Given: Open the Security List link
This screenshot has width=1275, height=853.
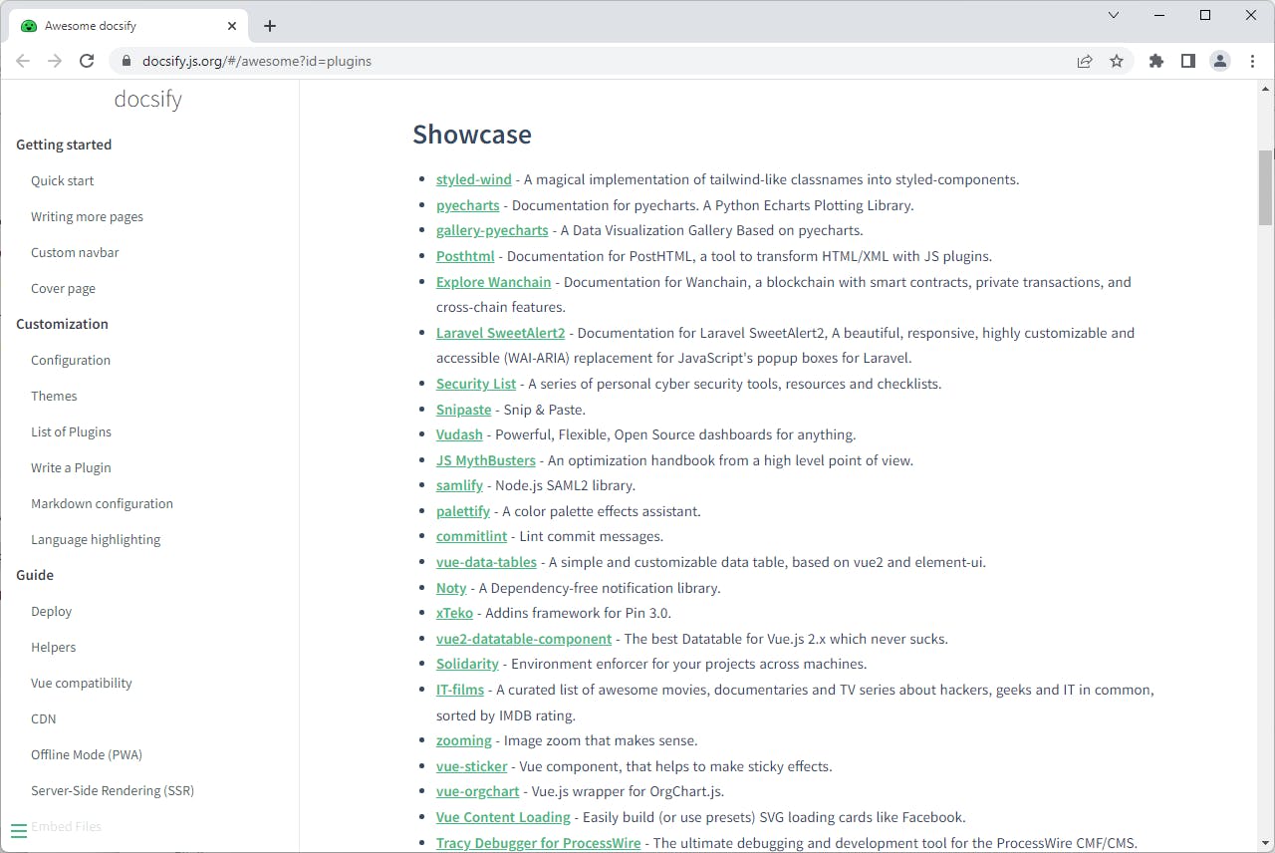Looking at the screenshot, I should (476, 384).
